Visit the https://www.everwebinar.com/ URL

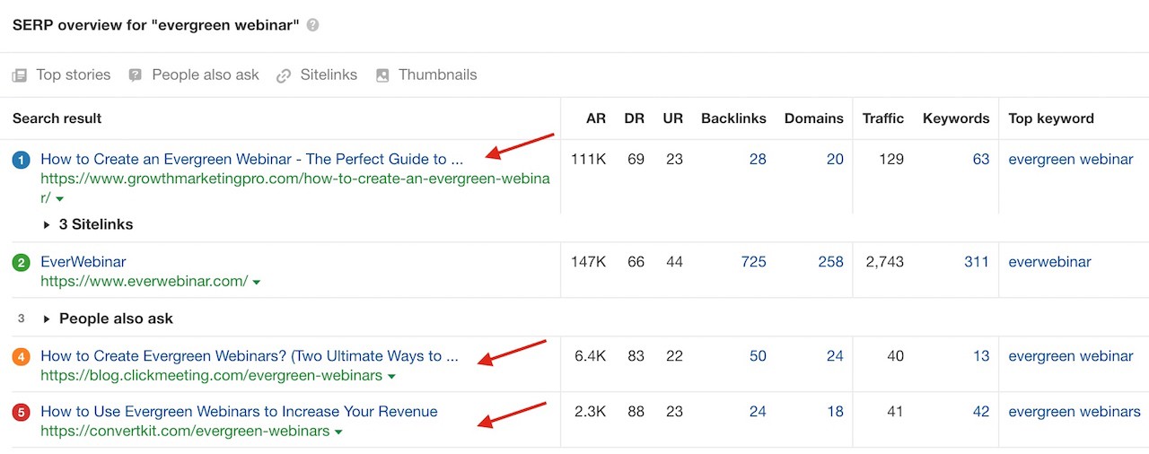point(145,282)
